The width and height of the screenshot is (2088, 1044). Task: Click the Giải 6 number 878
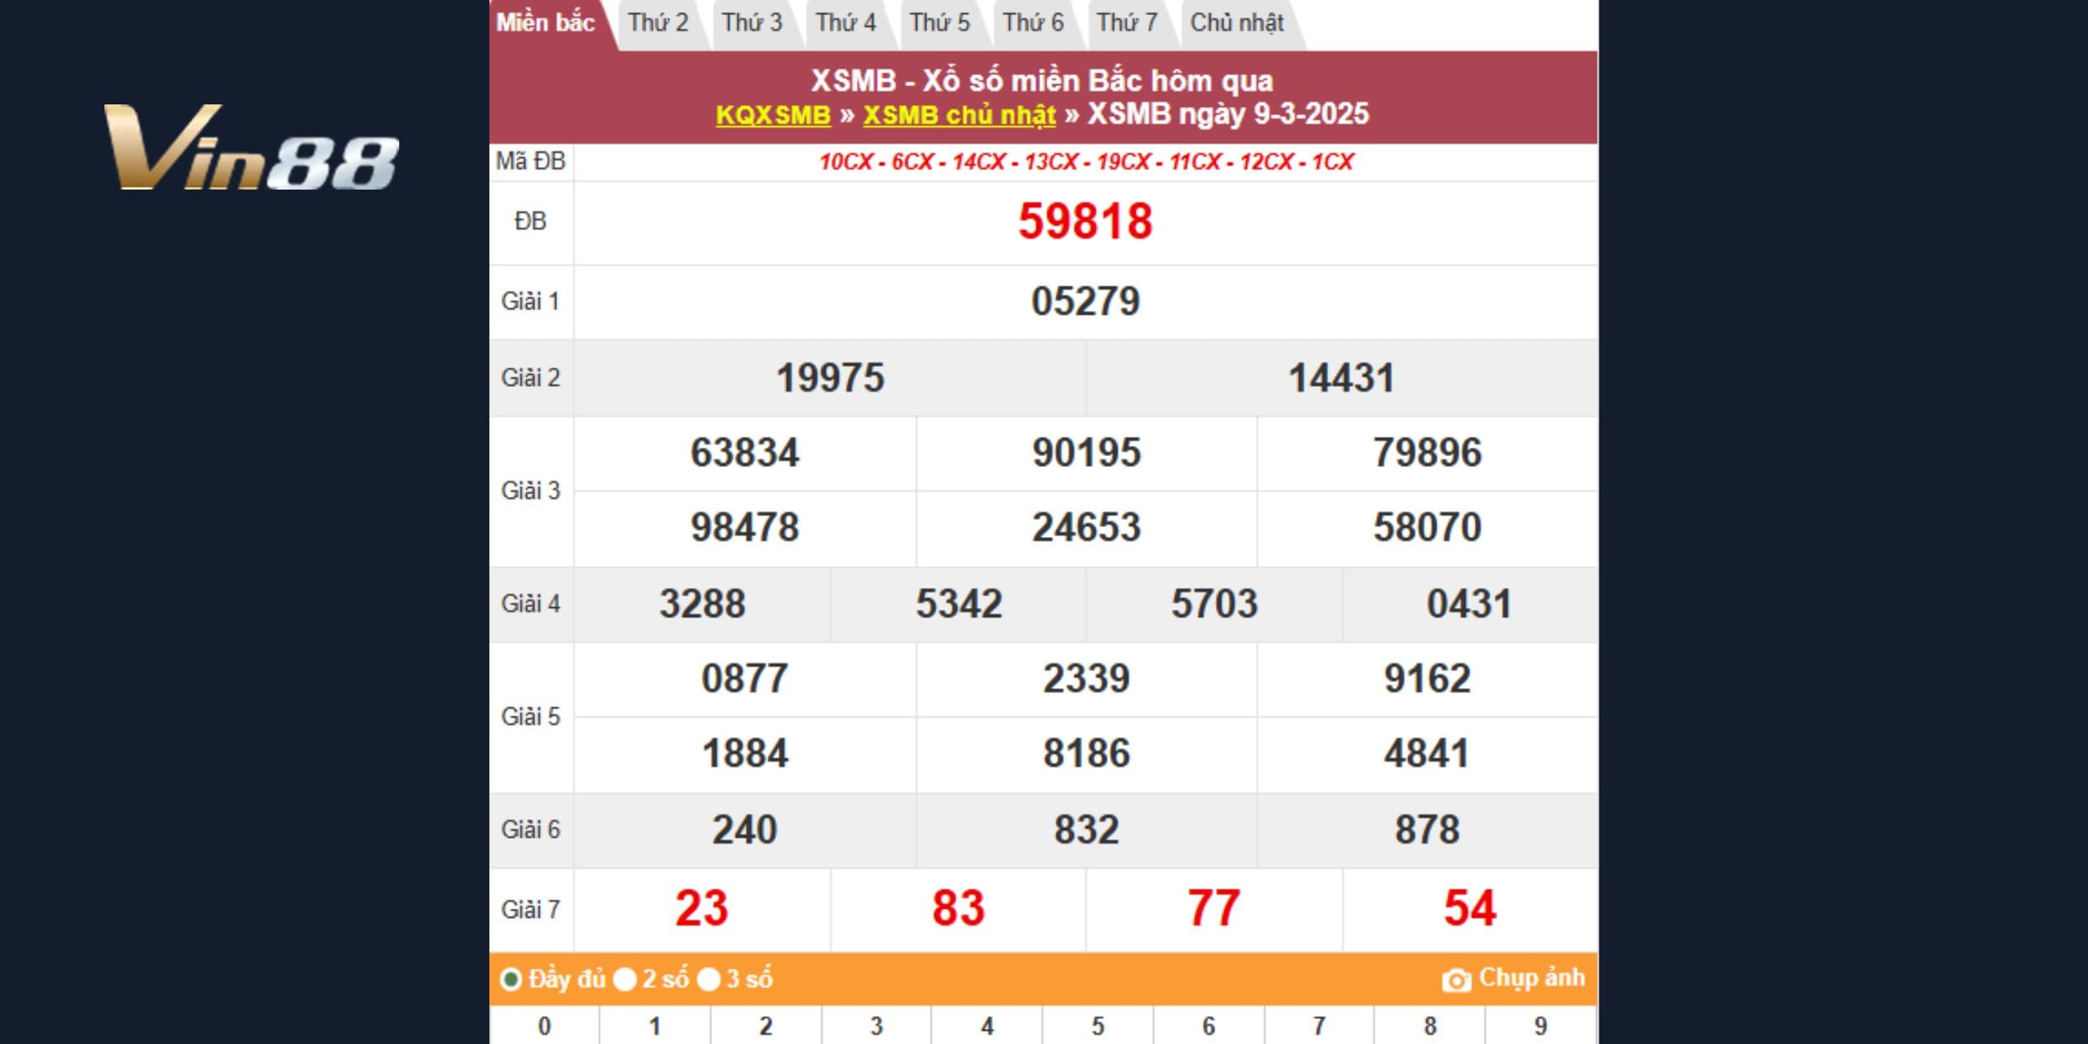pyautogui.click(x=1427, y=831)
